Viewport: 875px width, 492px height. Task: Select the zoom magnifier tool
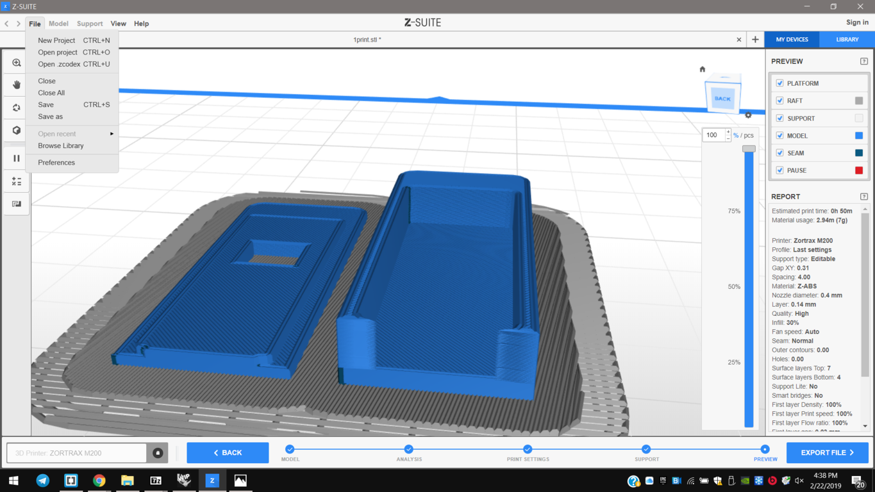point(17,63)
